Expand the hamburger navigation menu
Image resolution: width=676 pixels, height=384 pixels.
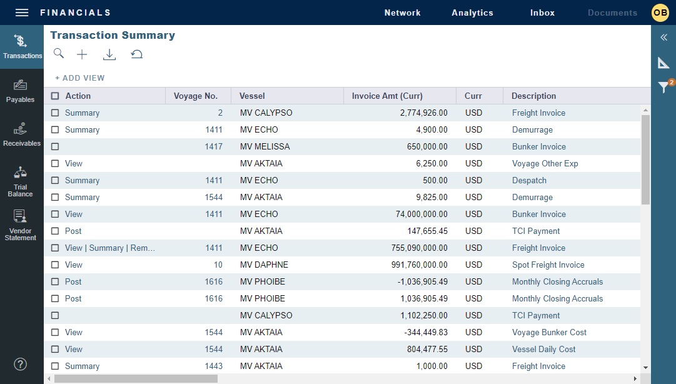click(21, 12)
